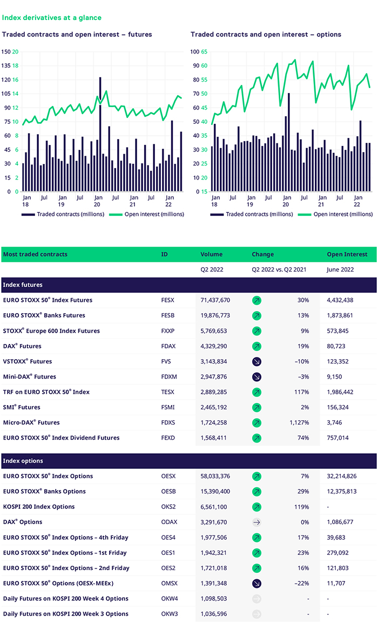378x635 pixels.
Task: Click the futures chart Traded contracts legend swatch
Action: pyautogui.click(x=28, y=214)
